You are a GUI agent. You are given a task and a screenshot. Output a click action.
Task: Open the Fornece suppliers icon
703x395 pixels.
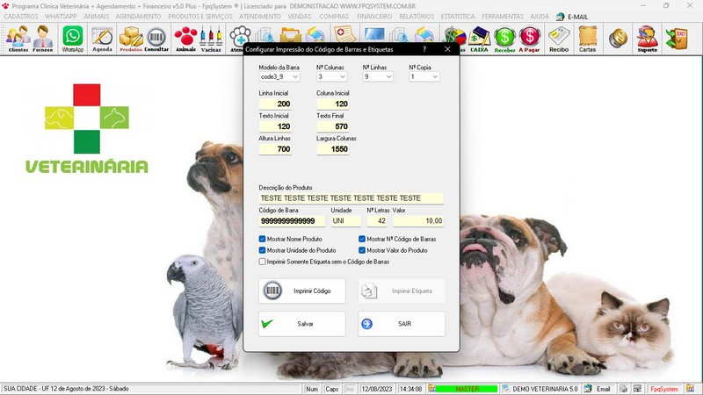(43, 39)
